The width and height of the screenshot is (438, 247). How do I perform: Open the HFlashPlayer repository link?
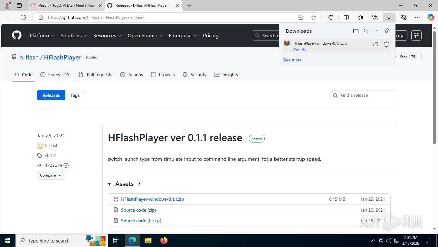click(x=62, y=57)
